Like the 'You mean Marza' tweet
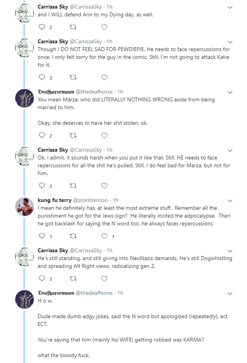247x363 pixels. pyautogui.click(x=104, y=135)
